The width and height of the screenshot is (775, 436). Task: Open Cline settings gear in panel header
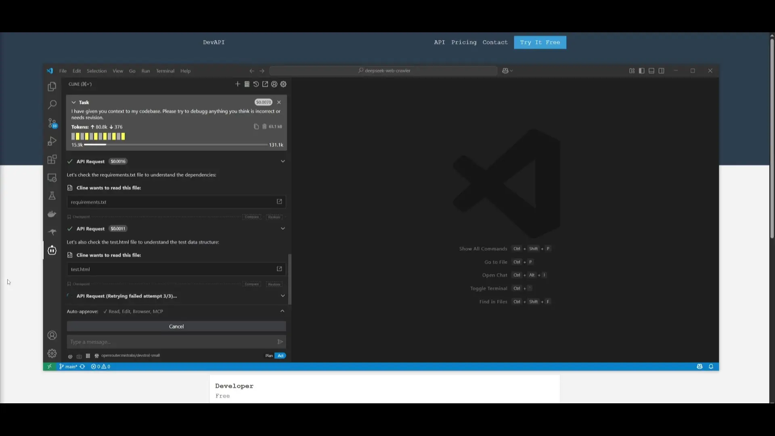coord(283,84)
